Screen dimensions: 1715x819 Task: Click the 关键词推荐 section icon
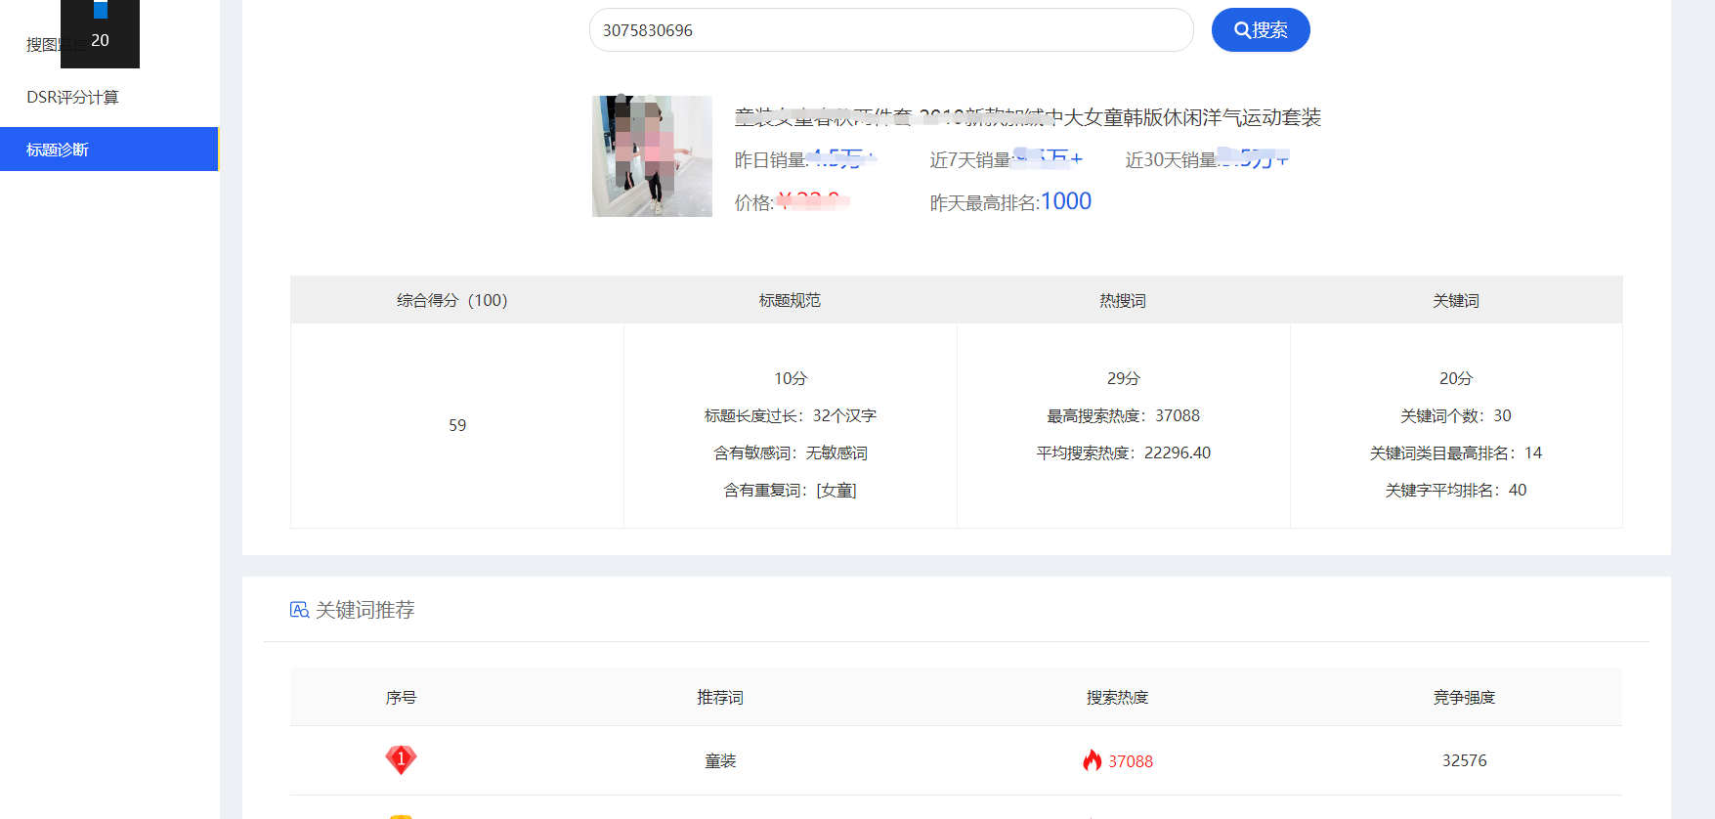(x=299, y=610)
